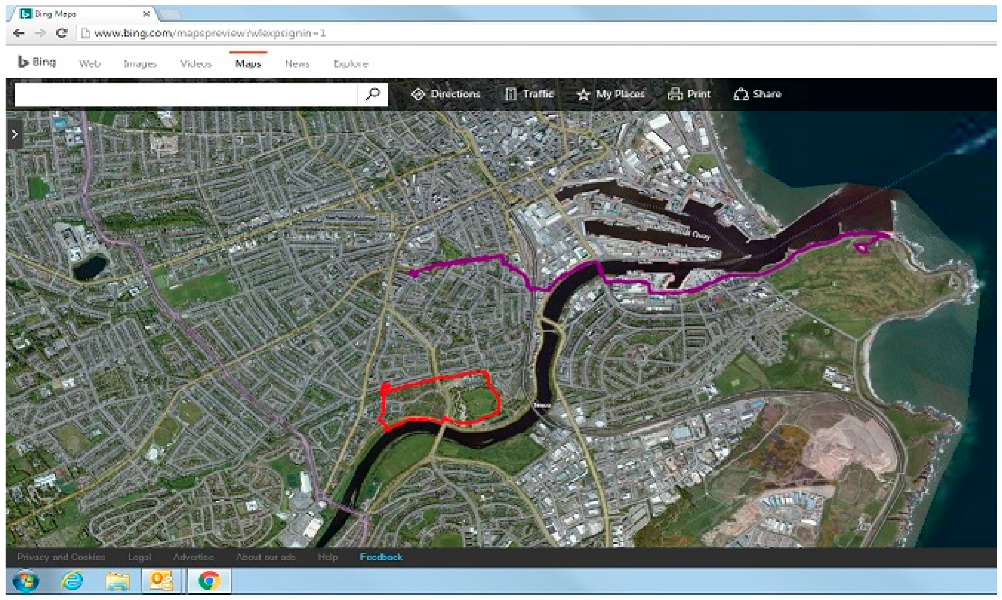Click the browser address bar URL
1002x600 pixels.
(x=210, y=33)
